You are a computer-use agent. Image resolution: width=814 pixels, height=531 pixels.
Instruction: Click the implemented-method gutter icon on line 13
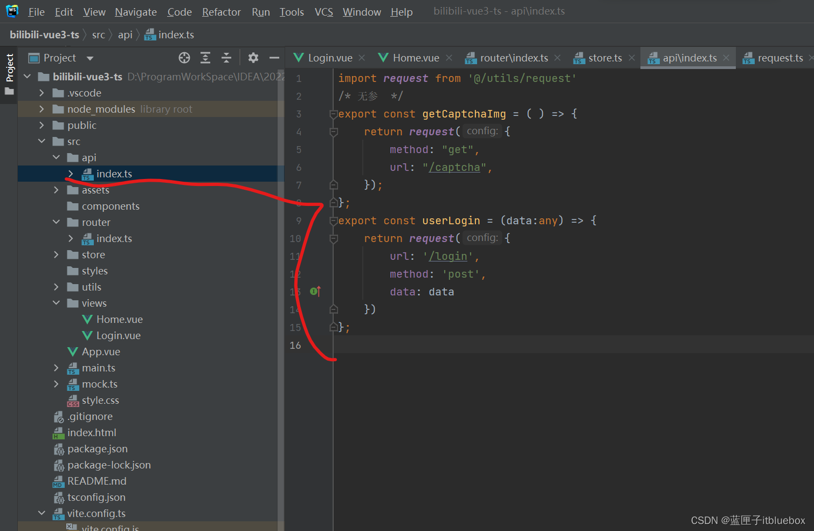pyautogui.click(x=315, y=292)
